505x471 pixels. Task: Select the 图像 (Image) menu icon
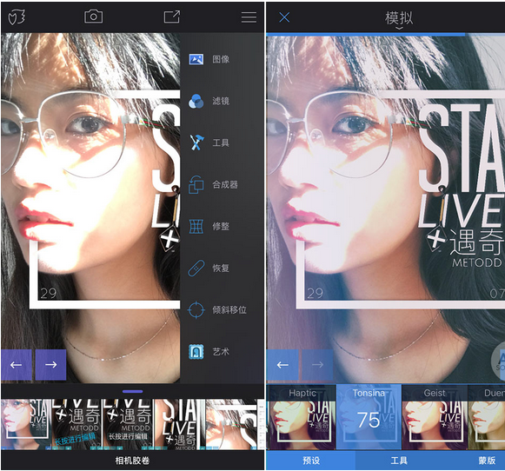[196, 59]
